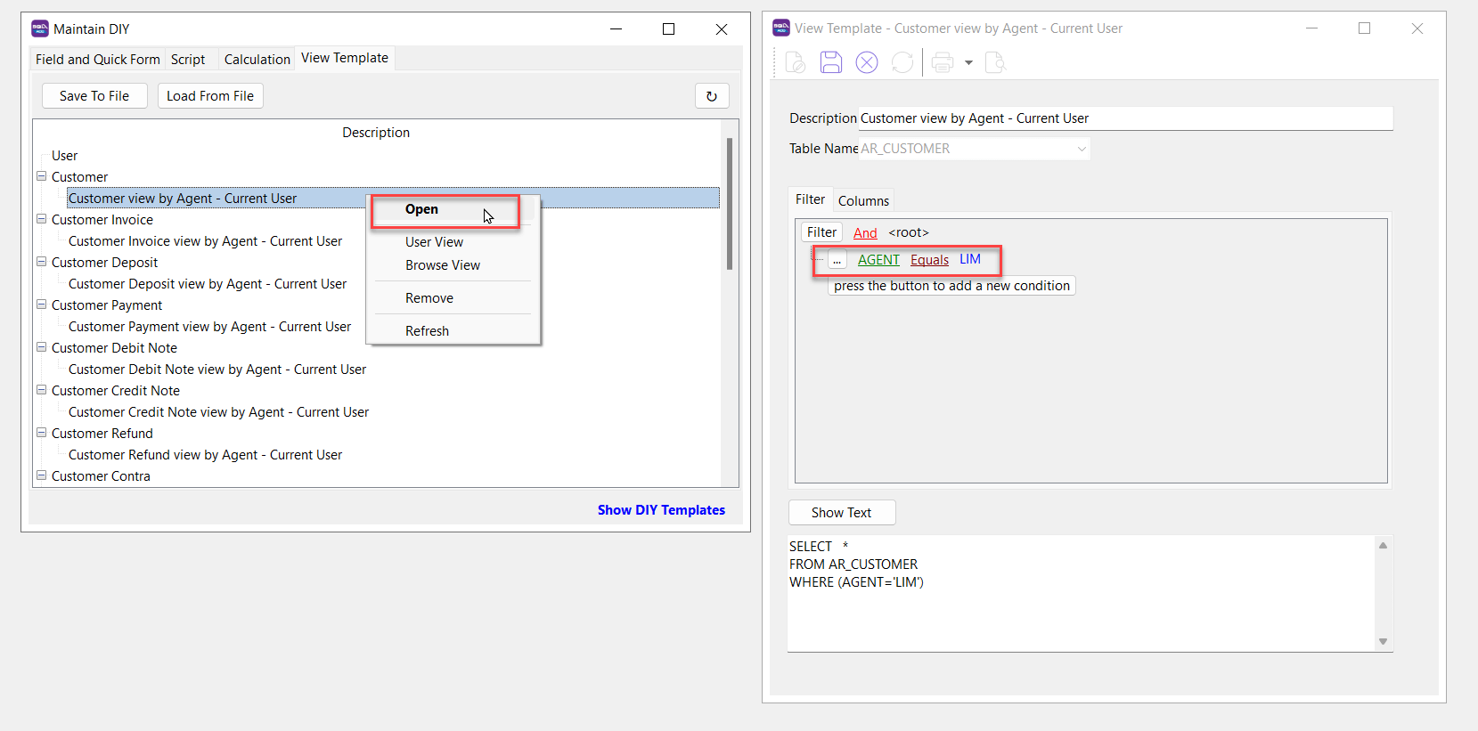
Task: Click the Show Text button
Action: (x=842, y=513)
